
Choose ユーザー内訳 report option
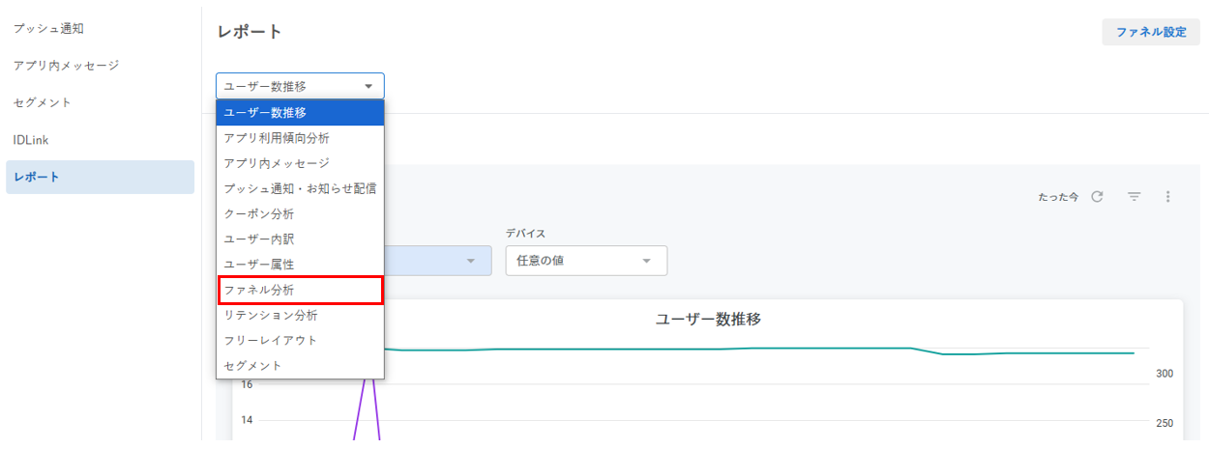tap(300, 239)
